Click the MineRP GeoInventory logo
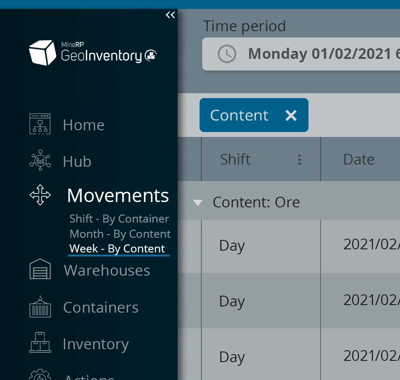The image size is (400, 380). pyautogui.click(x=92, y=53)
